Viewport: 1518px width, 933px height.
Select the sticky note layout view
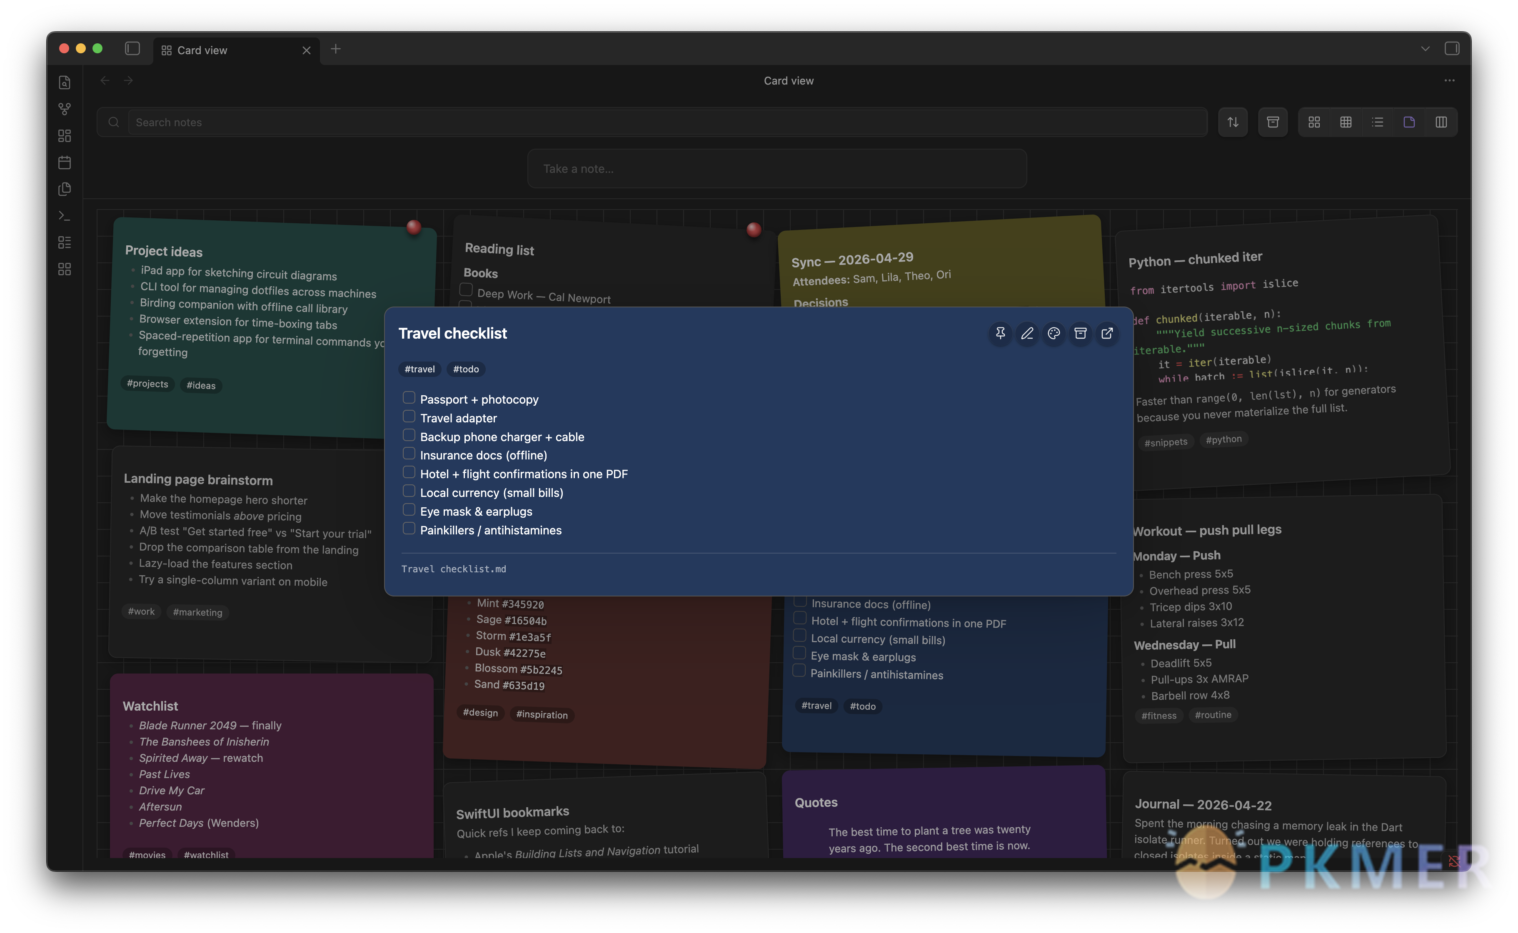point(1409,122)
